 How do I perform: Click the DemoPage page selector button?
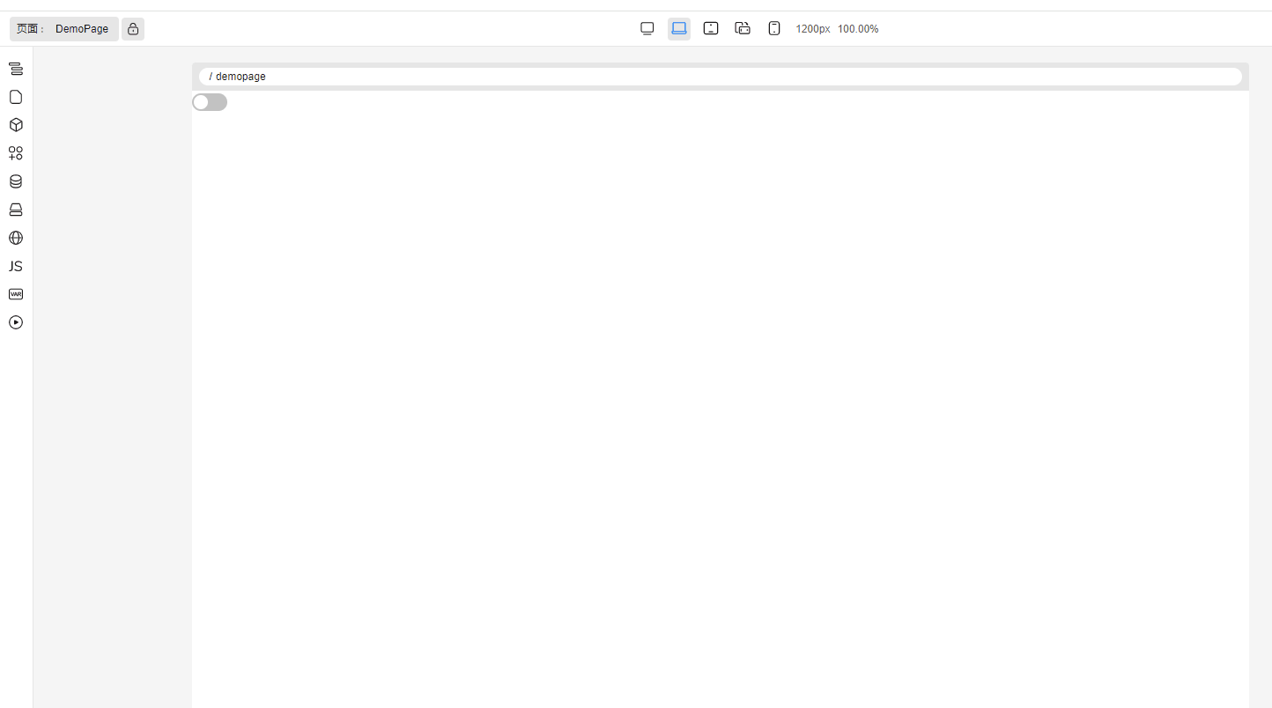pyautogui.click(x=64, y=29)
